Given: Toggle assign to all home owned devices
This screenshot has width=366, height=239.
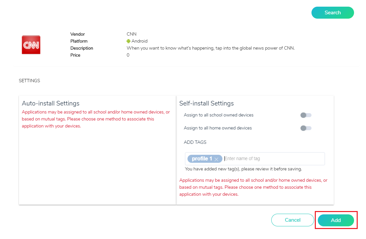Looking at the screenshot, I should click(x=306, y=128).
